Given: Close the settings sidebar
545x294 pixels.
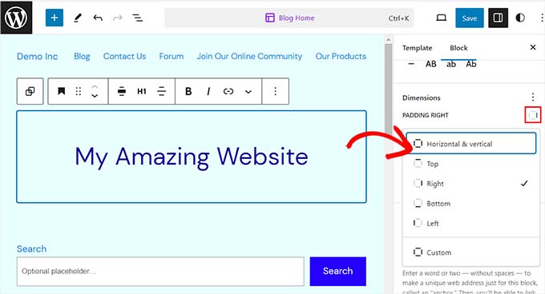Looking at the screenshot, I should (x=533, y=47).
